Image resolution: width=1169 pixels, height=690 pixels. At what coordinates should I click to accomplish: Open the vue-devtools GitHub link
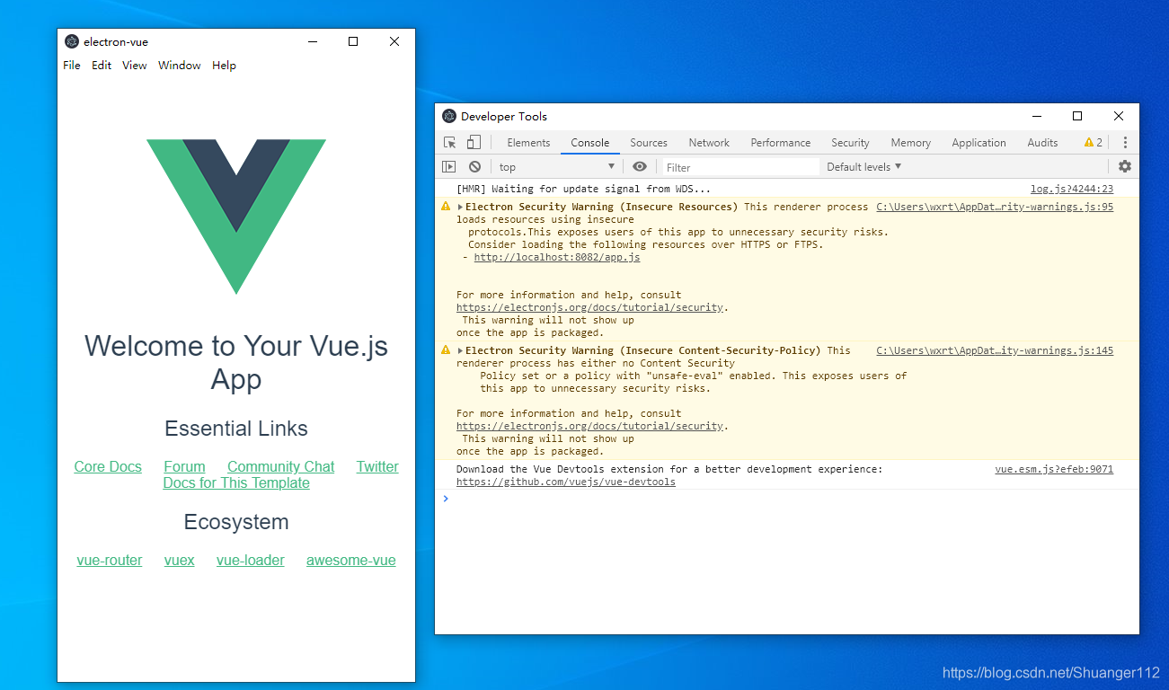tap(565, 481)
